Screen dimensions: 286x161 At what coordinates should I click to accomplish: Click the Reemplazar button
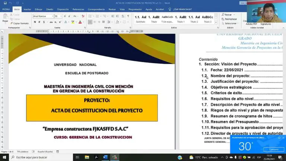[x=231, y=19]
